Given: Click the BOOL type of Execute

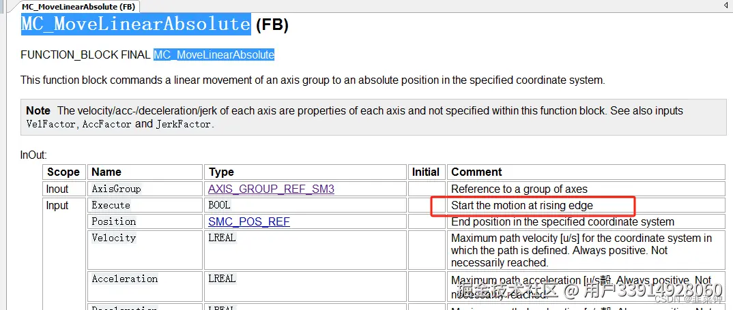Looking at the screenshot, I should (219, 205).
